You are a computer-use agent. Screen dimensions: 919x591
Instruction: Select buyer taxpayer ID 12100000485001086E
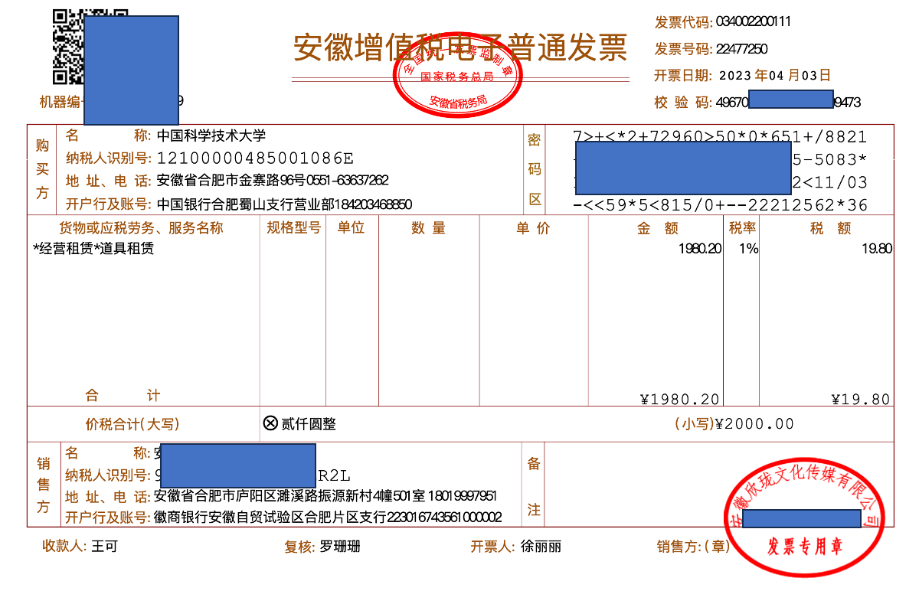[255, 158]
